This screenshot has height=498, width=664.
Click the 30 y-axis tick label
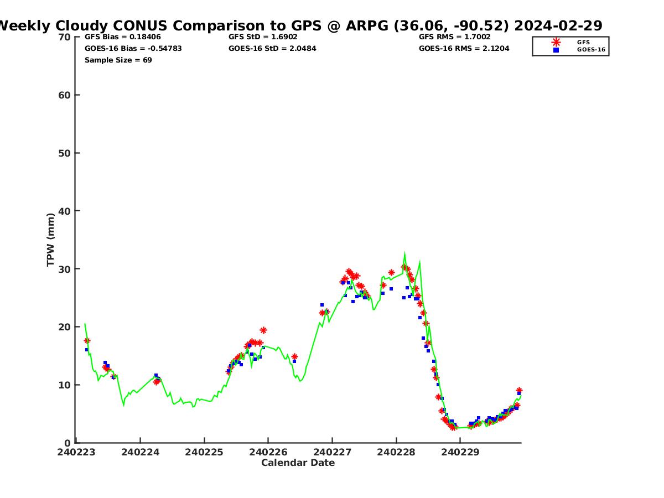click(x=64, y=269)
